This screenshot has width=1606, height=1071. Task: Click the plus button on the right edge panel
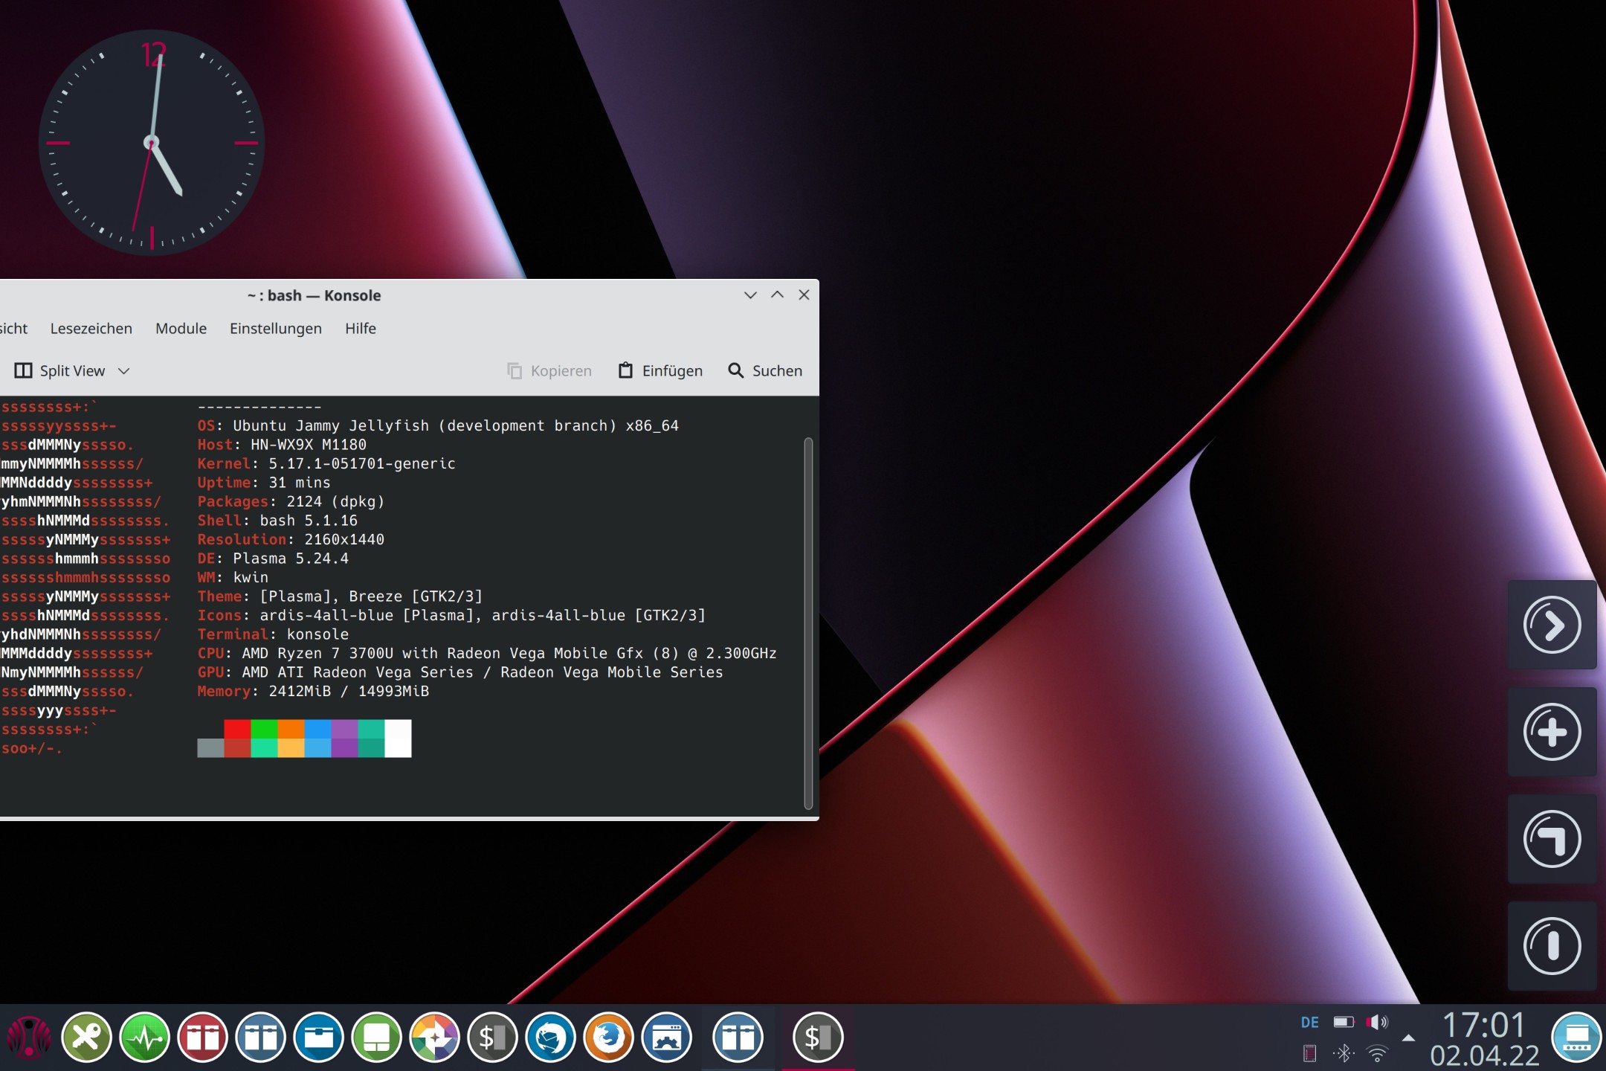[1552, 731]
